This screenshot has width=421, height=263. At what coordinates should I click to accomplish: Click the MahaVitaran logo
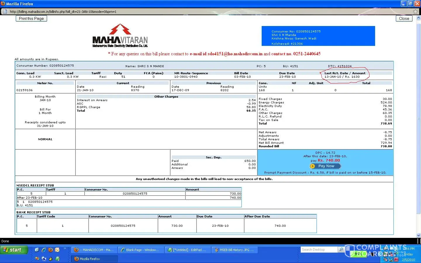tap(120, 36)
